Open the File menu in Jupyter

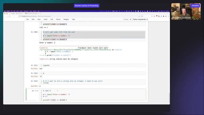[27, 19]
